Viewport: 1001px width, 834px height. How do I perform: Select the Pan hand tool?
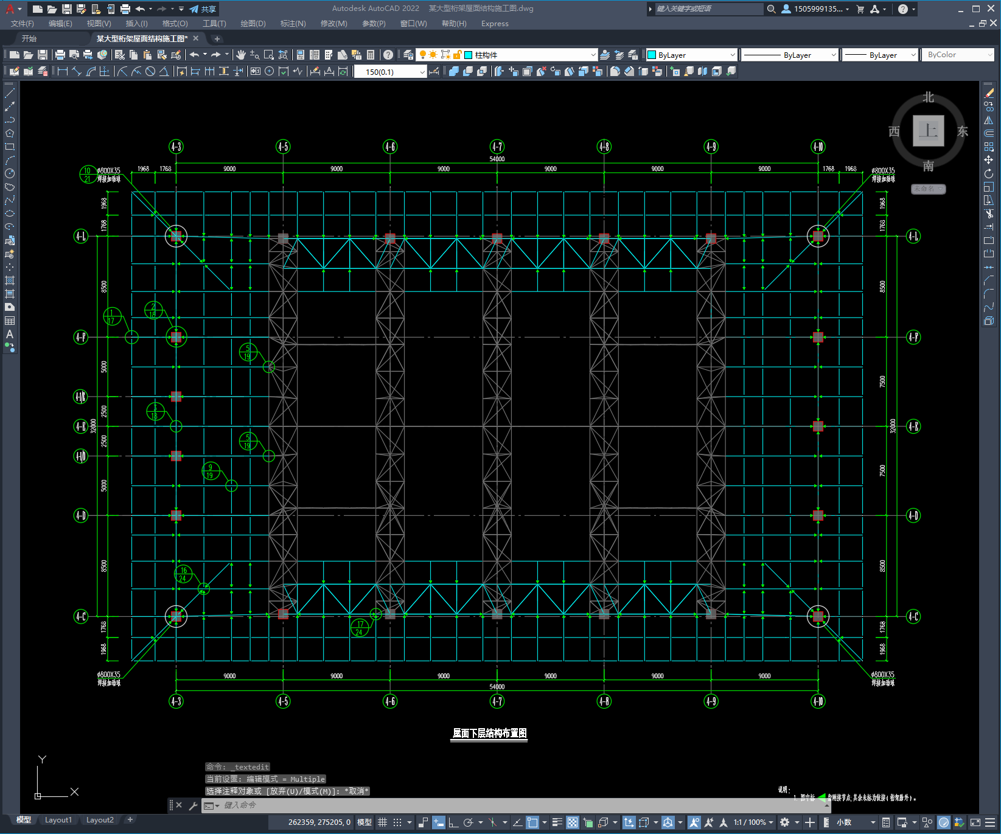241,55
